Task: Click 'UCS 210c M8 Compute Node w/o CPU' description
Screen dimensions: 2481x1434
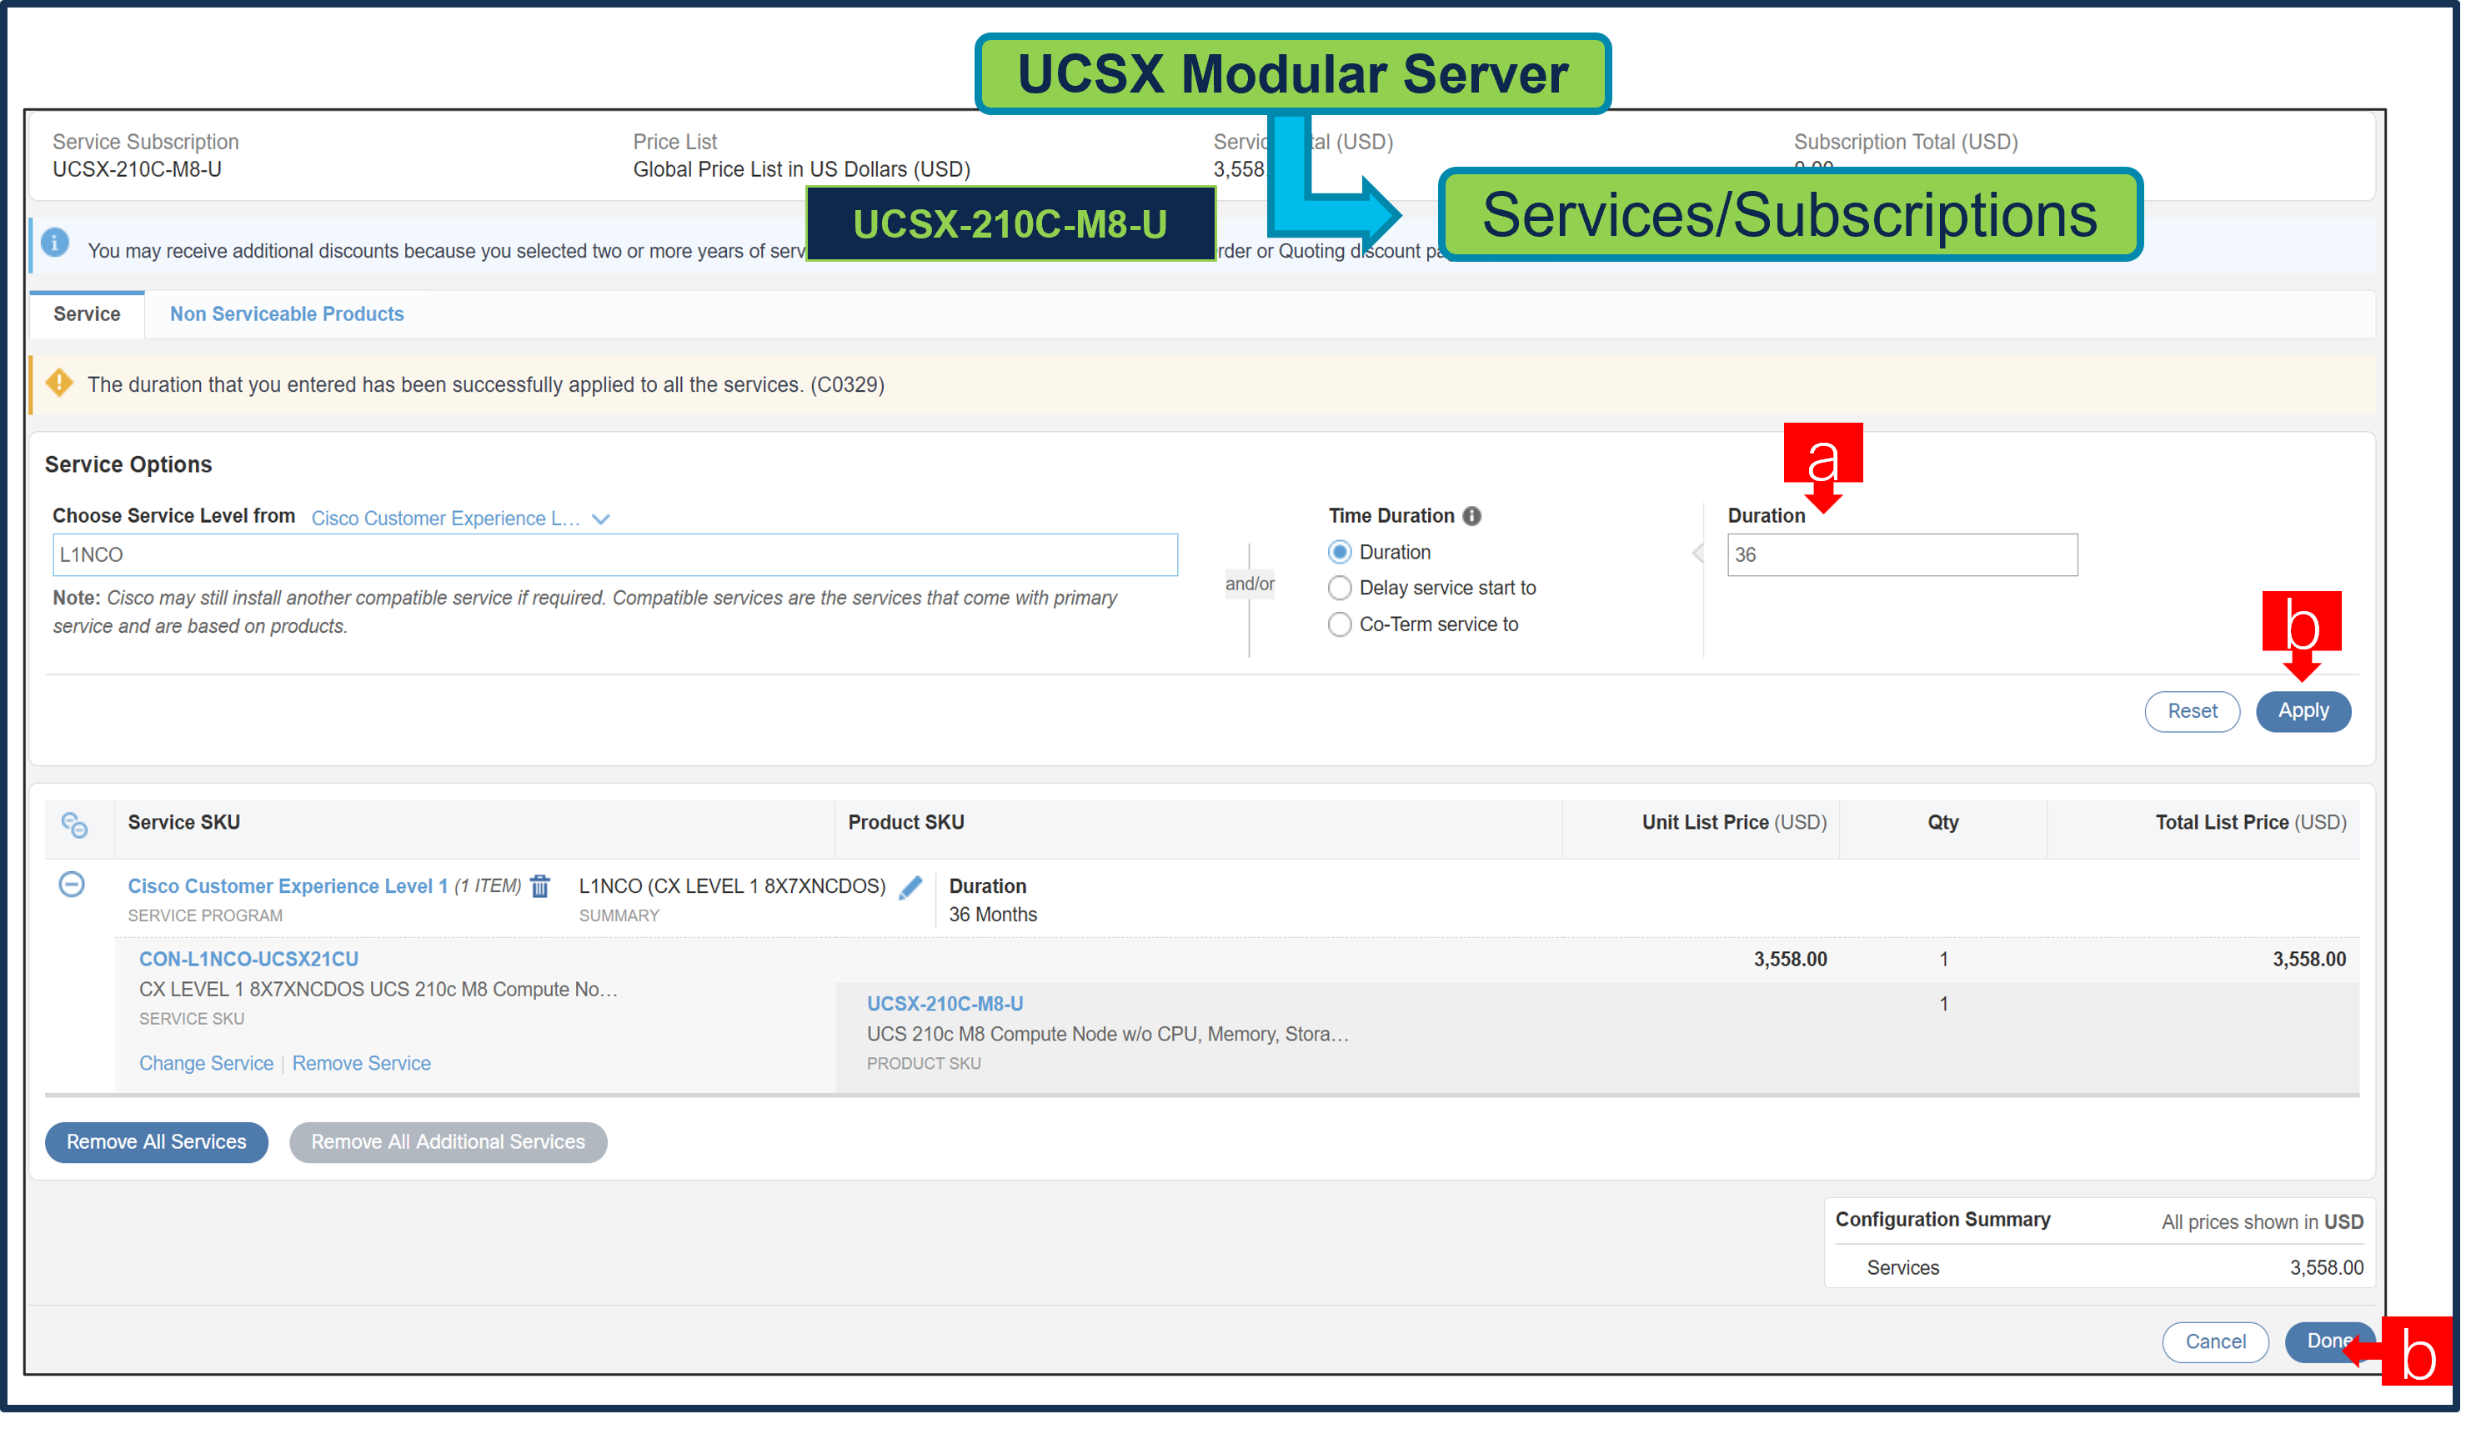Action: [x=1119, y=1044]
